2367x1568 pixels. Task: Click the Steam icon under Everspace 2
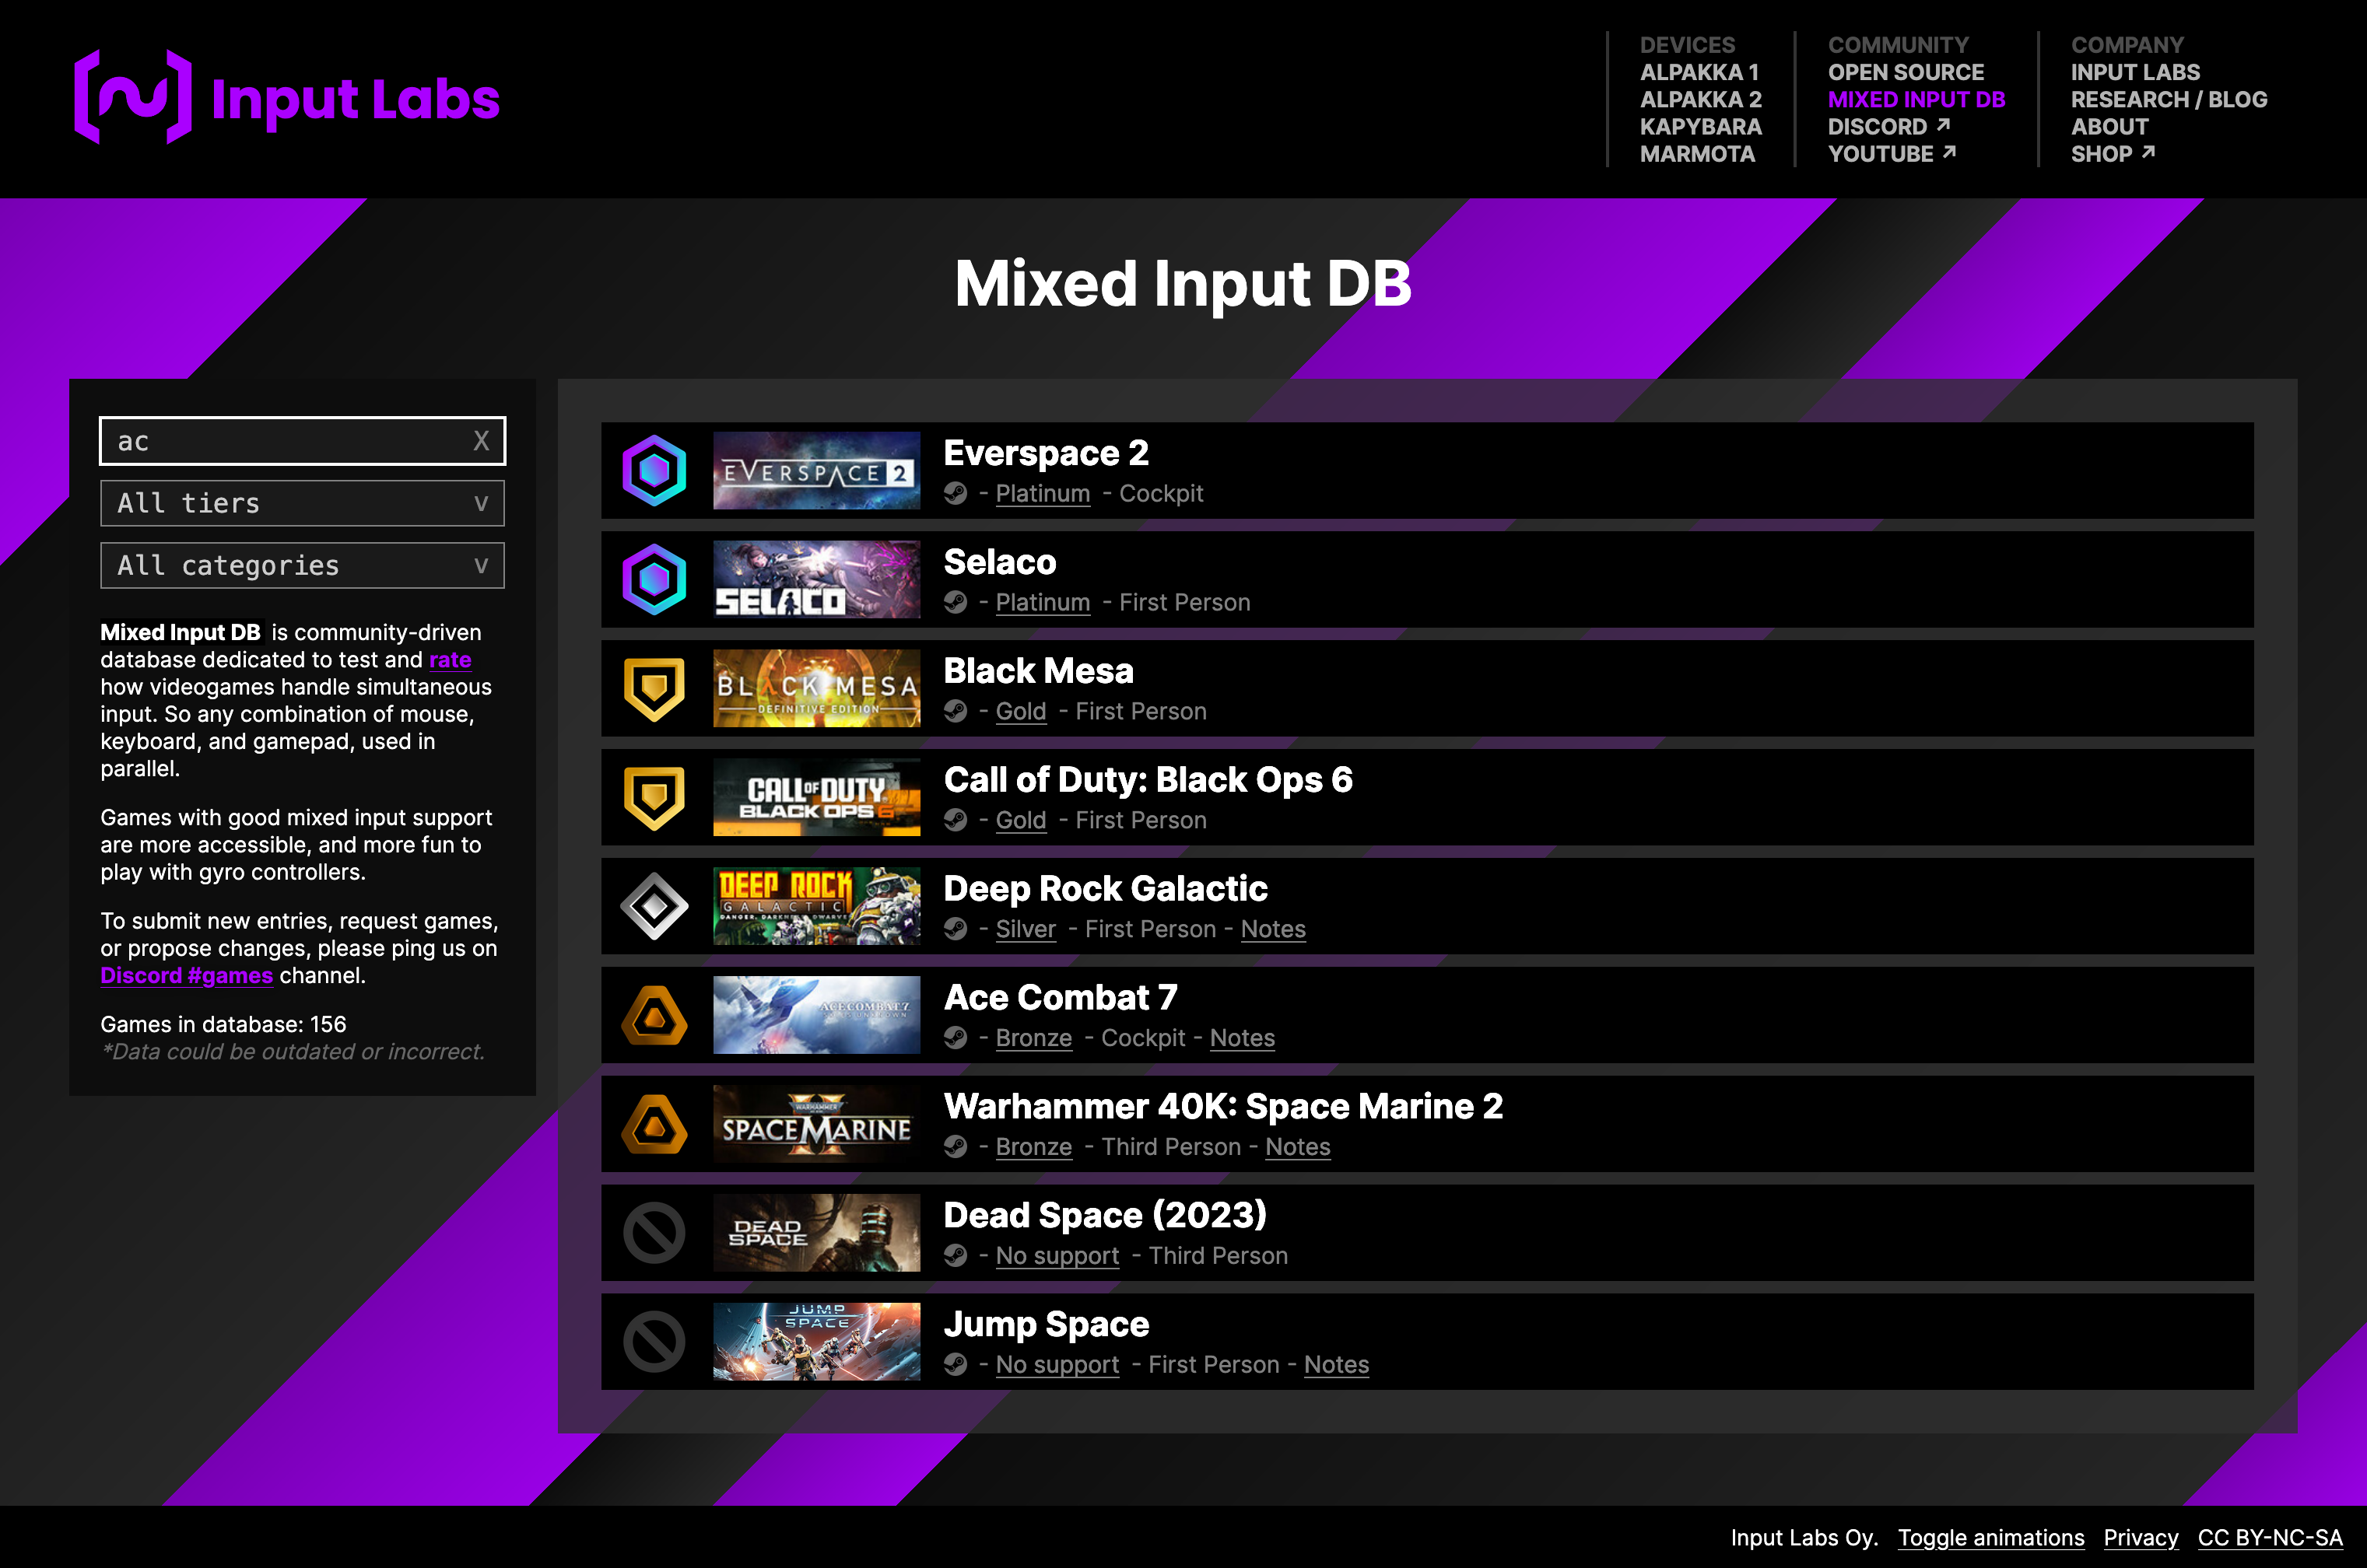(956, 494)
